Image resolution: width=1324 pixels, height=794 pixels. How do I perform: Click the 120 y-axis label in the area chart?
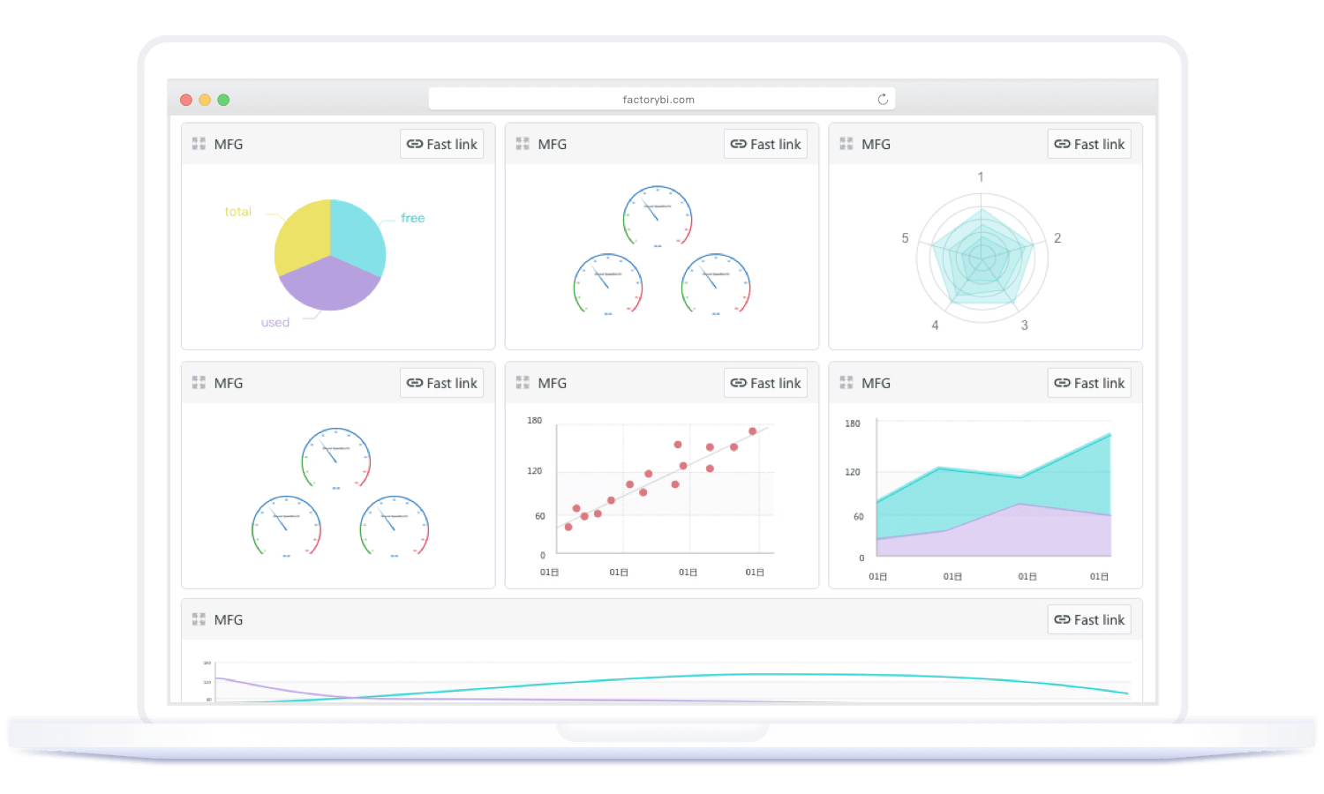click(853, 472)
